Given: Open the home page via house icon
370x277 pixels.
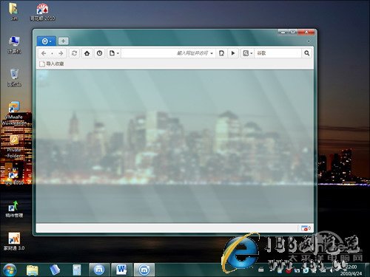Looking at the screenshot, I should [87, 53].
